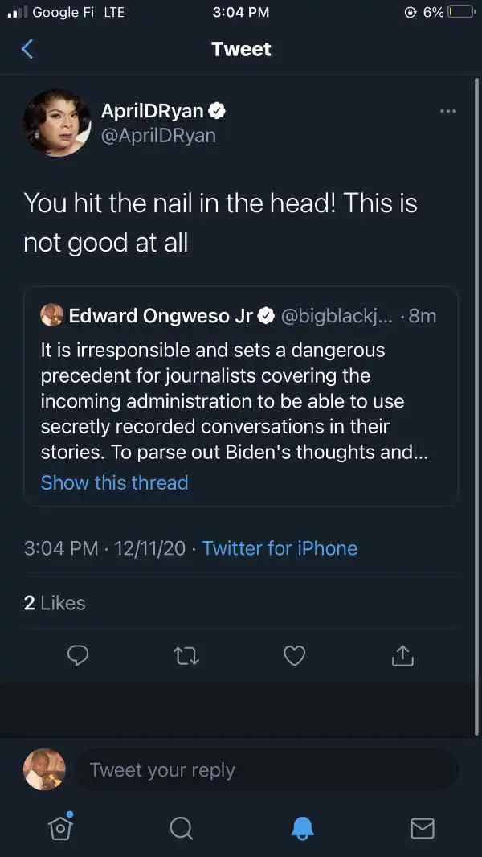Viewport: 482px width, 857px height.
Task: Open Edward Ongweso Jr quoted tweet avatar
Action: [52, 315]
